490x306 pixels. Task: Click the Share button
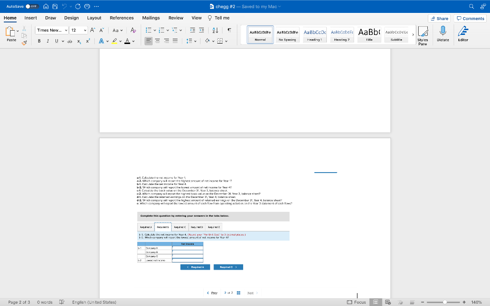tap(439, 19)
